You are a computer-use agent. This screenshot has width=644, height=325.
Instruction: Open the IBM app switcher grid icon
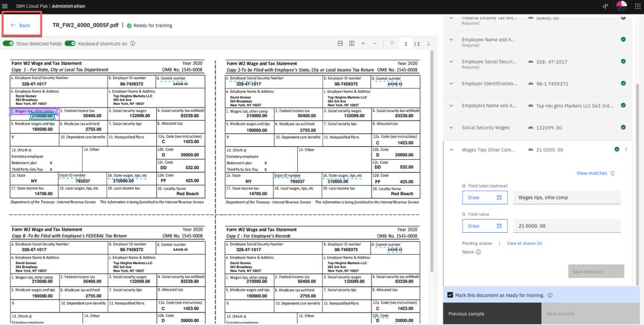coord(637,6)
